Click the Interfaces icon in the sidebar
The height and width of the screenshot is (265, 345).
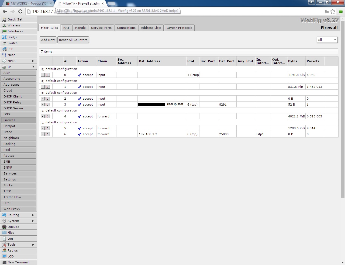pyautogui.click(x=4, y=31)
